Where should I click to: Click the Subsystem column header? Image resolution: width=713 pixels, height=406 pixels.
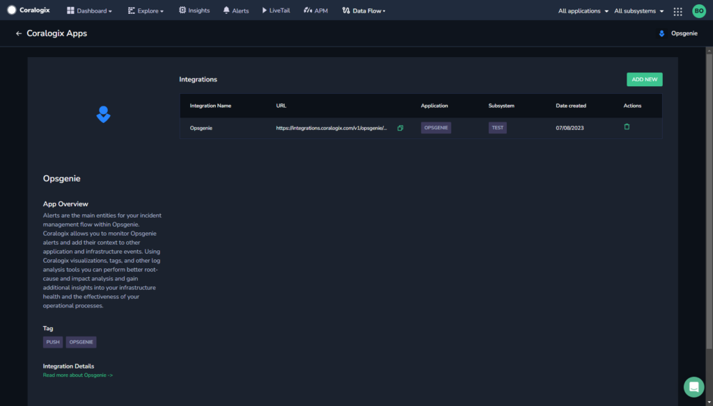click(x=501, y=106)
